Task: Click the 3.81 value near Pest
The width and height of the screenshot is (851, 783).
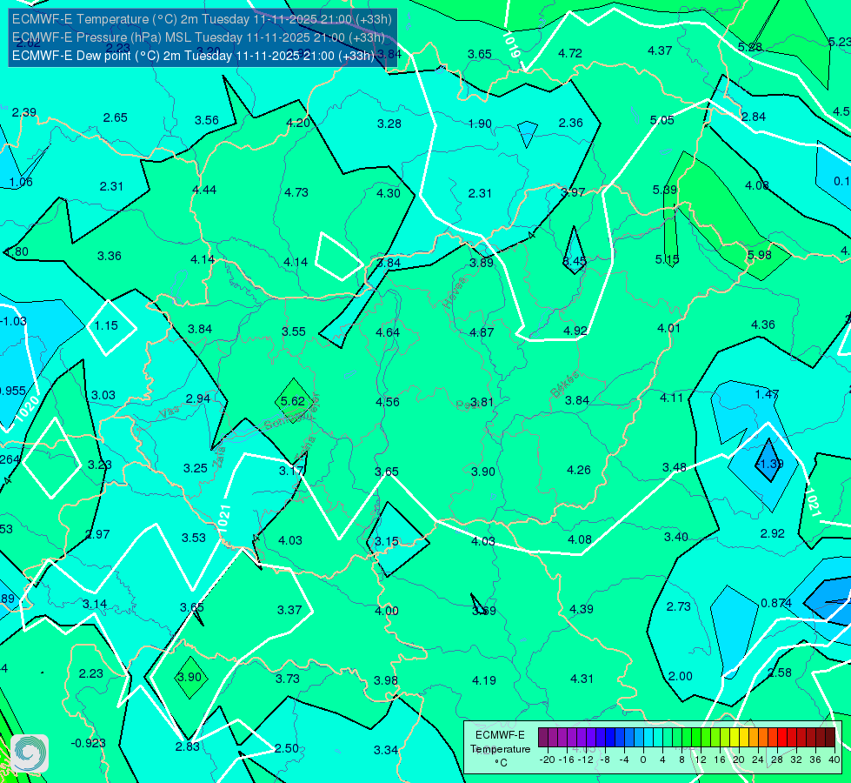Action: pos(482,402)
